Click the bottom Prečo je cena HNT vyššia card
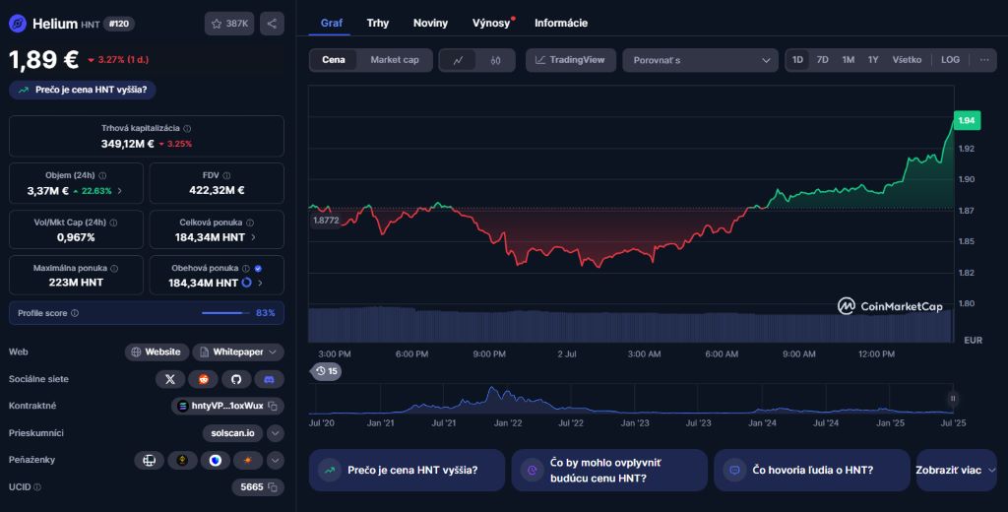Image resolution: width=1008 pixels, height=512 pixels. 407,471
